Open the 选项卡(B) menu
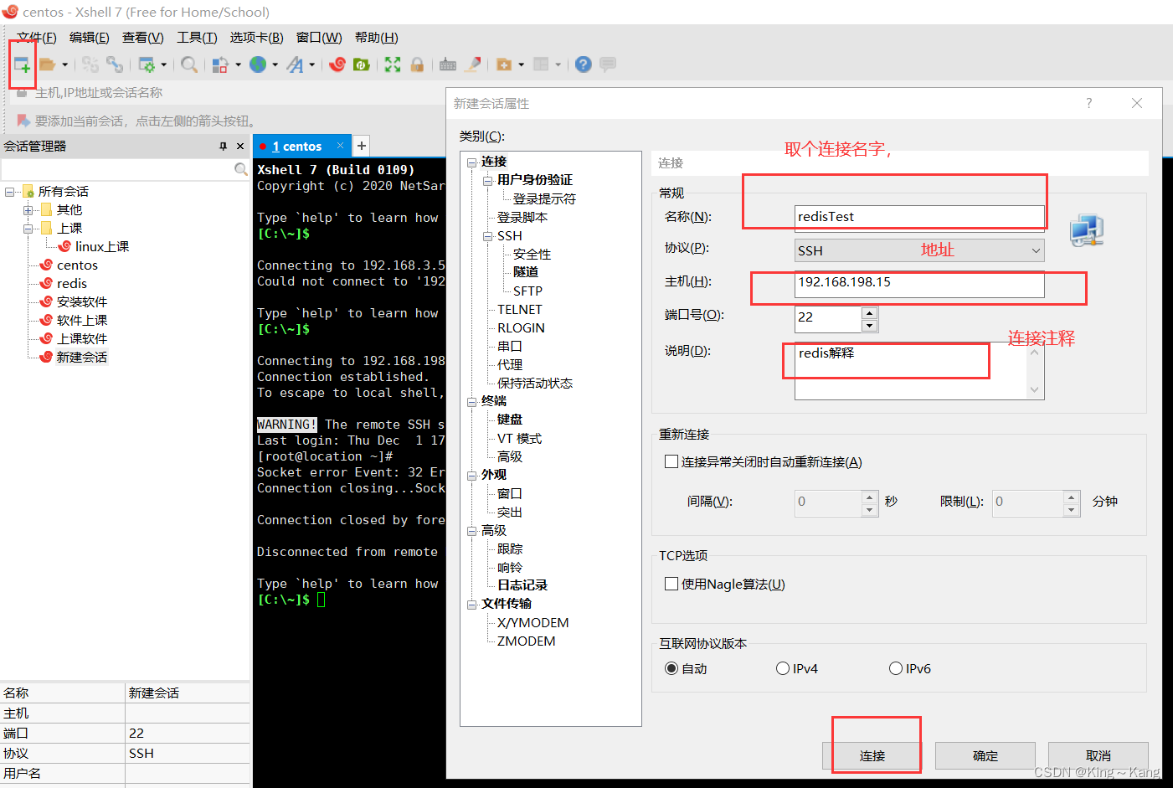The height and width of the screenshot is (788, 1173). tap(256, 38)
